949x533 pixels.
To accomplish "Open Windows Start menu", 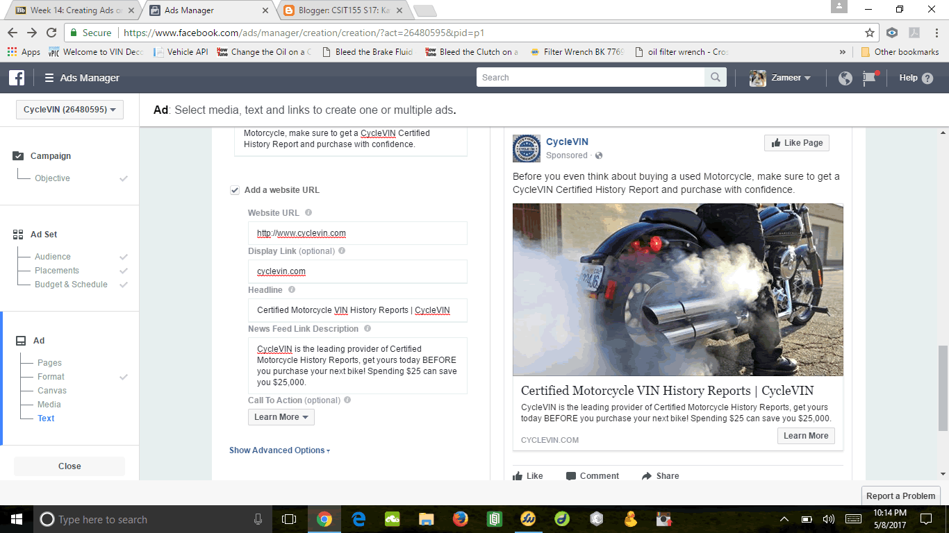I will (16, 519).
